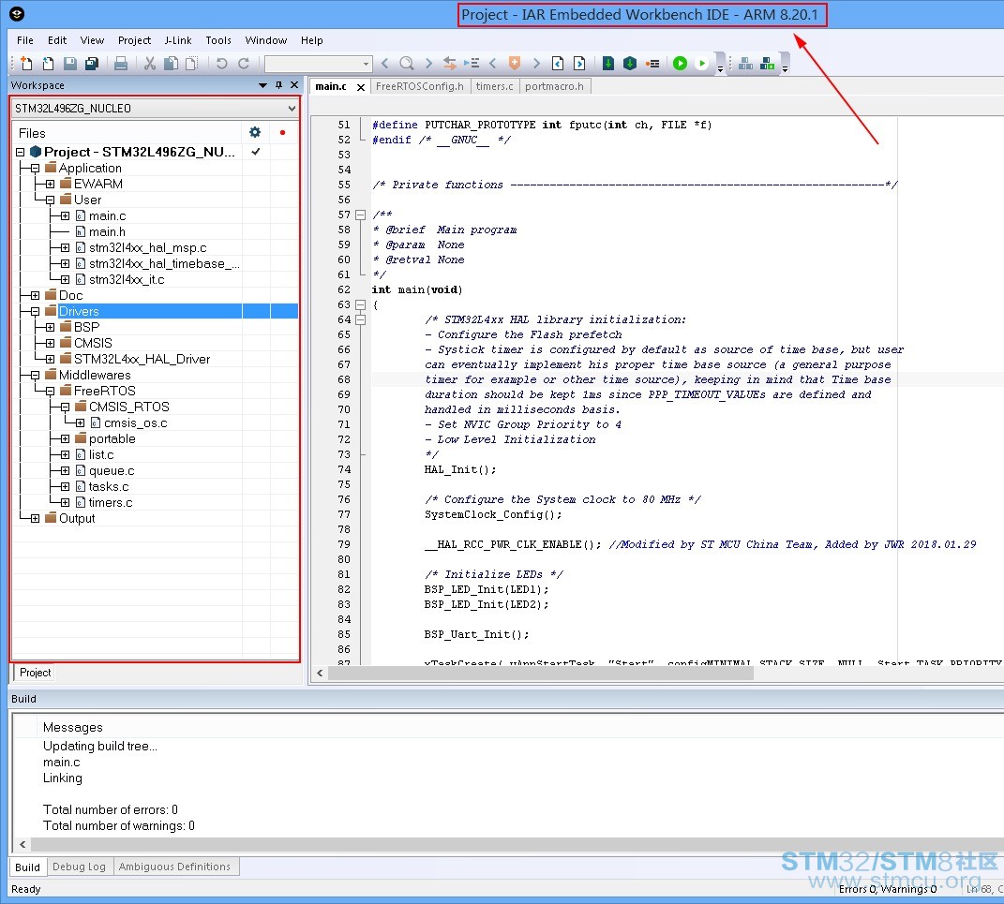Undo the last edit with the toolbar arrow
Screen dimensions: 1004x904
click(x=221, y=64)
